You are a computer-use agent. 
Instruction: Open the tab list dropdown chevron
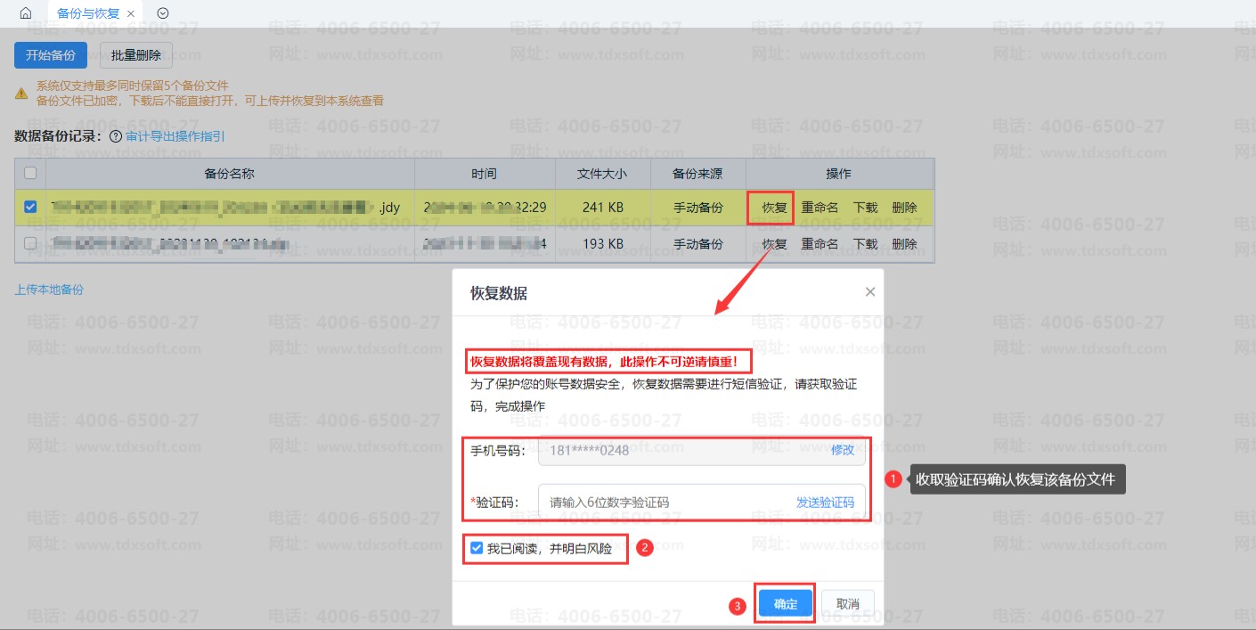click(162, 13)
